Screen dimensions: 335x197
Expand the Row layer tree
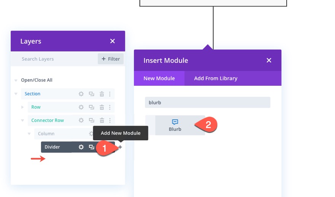[x=22, y=107]
